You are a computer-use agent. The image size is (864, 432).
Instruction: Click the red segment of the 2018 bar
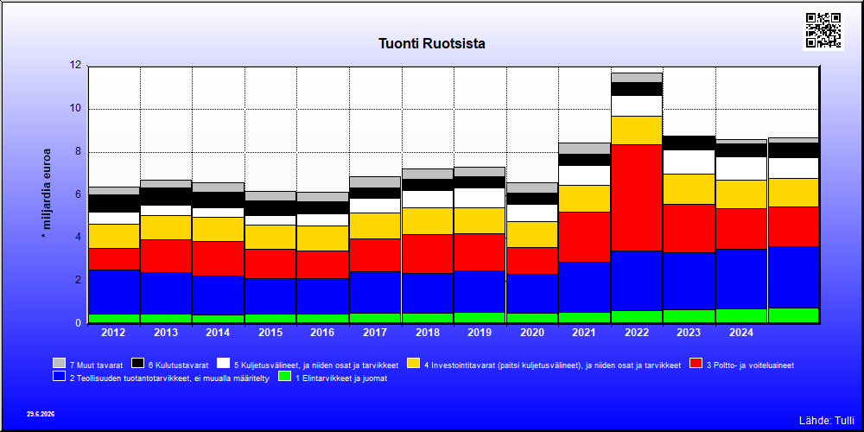point(428,254)
